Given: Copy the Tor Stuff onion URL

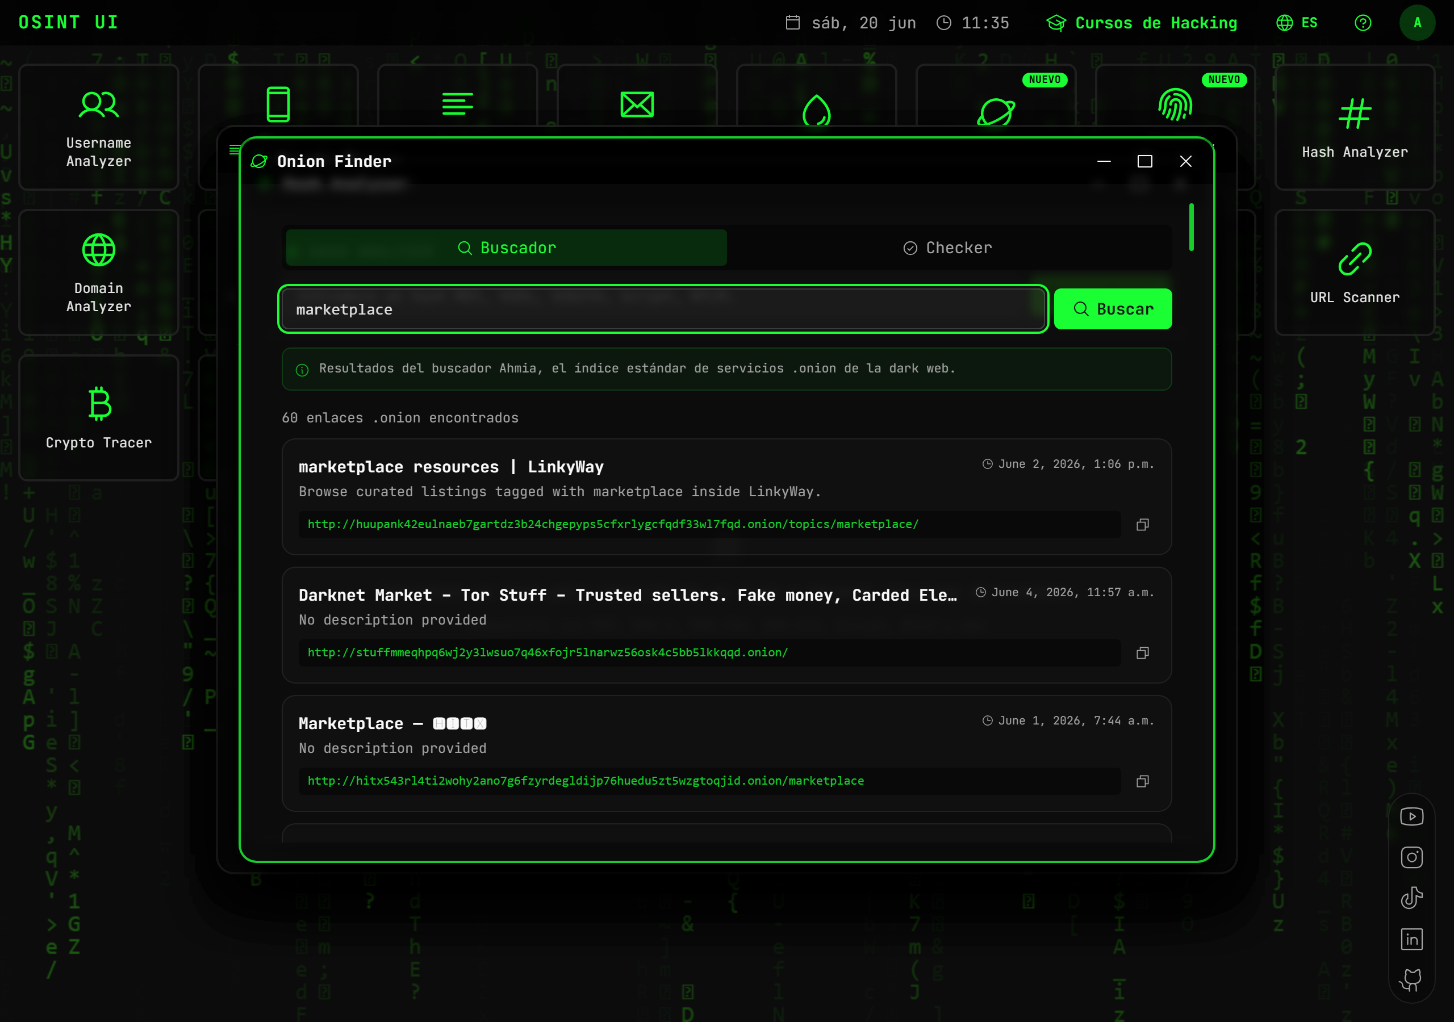Looking at the screenshot, I should coord(1142,653).
